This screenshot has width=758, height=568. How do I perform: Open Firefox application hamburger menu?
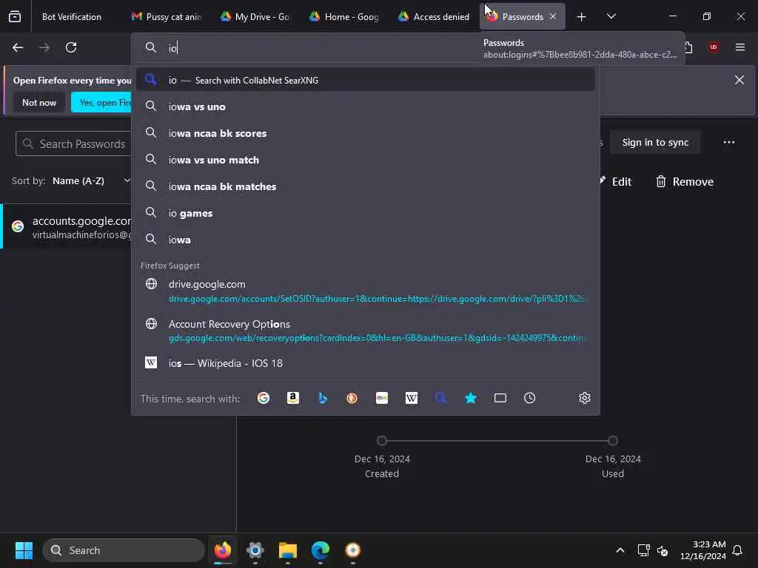(739, 47)
